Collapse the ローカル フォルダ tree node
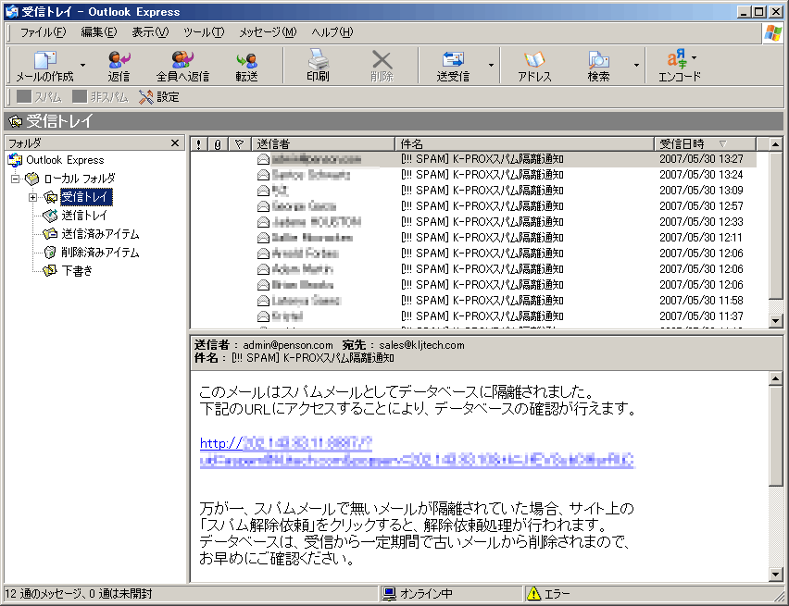 [x=15, y=179]
